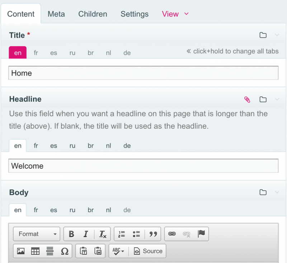
Task: Open the View tab dropdown arrow
Action: [186, 14]
